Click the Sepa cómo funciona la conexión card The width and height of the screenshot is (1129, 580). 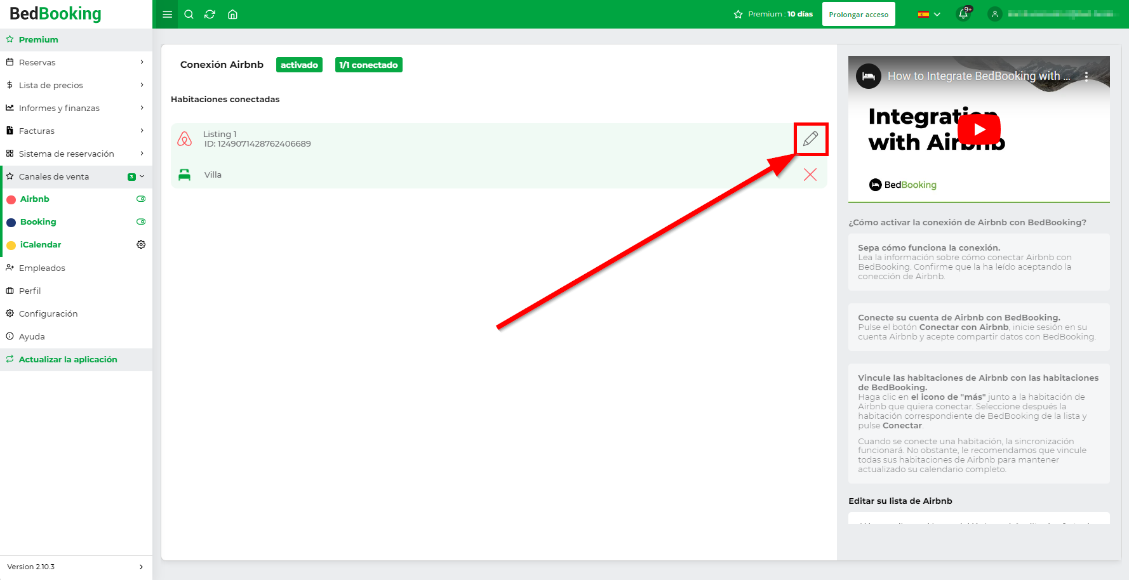pyautogui.click(x=979, y=262)
